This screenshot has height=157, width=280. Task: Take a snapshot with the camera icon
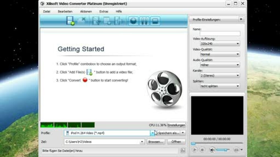pos(236,150)
